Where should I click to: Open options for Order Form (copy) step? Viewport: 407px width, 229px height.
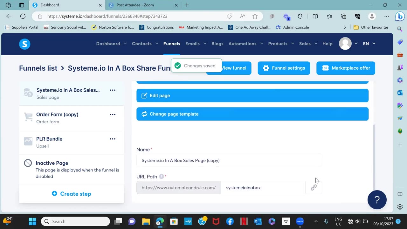click(113, 114)
